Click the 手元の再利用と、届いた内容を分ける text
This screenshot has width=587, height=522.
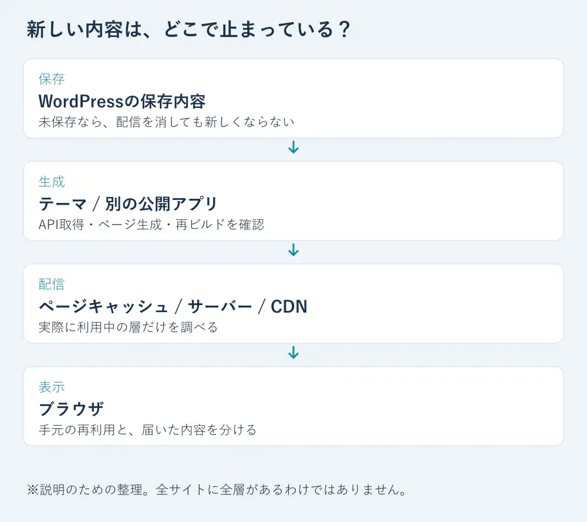tap(147, 430)
